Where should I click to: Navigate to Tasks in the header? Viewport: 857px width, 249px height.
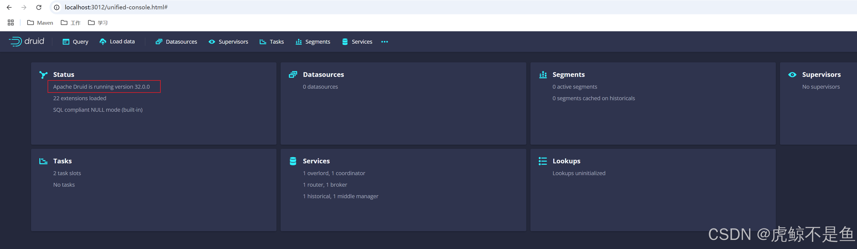point(272,42)
